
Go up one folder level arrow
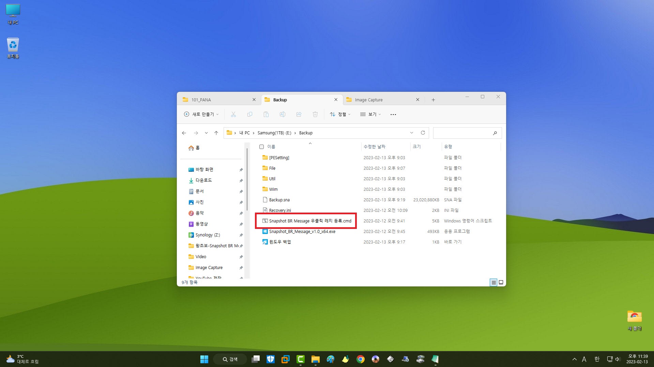(216, 133)
